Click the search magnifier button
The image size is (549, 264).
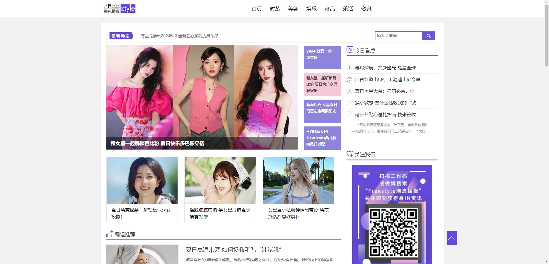pos(428,36)
